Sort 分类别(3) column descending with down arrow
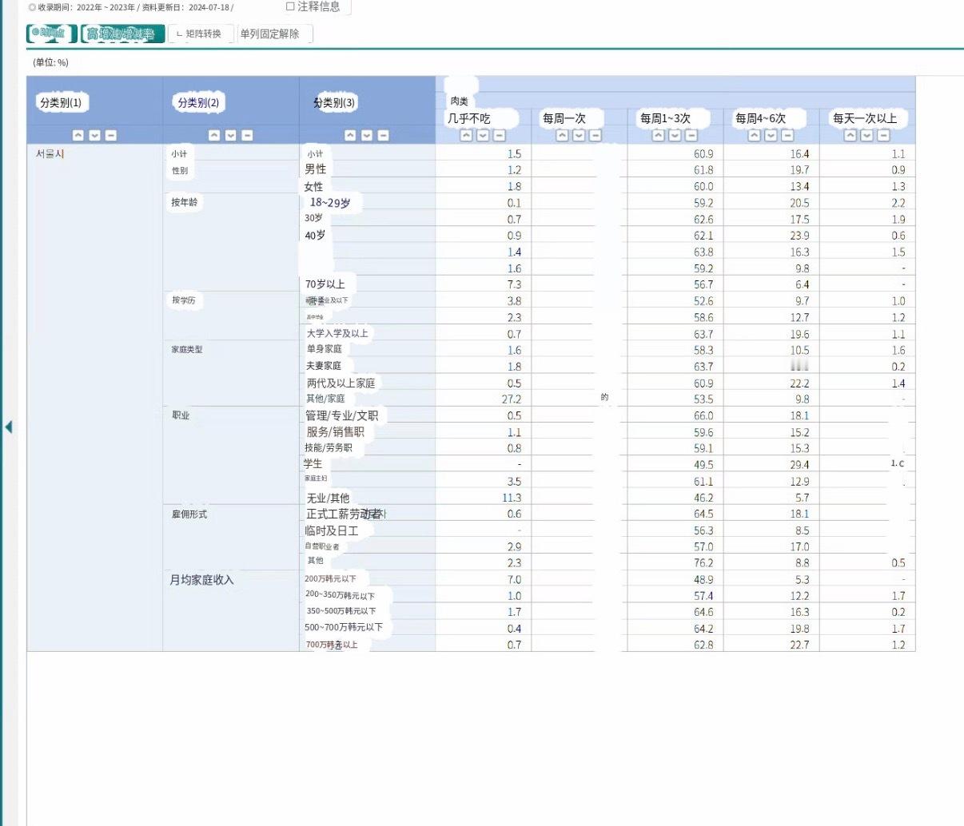 point(366,135)
